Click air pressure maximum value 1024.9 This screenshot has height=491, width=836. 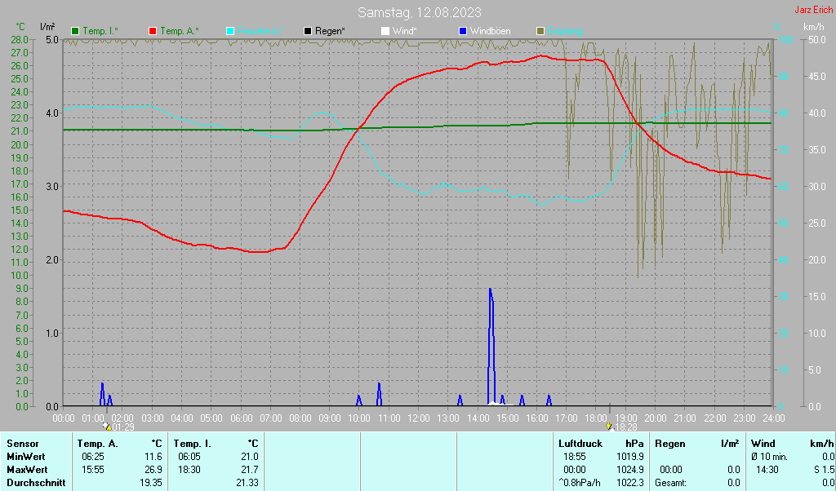click(629, 471)
